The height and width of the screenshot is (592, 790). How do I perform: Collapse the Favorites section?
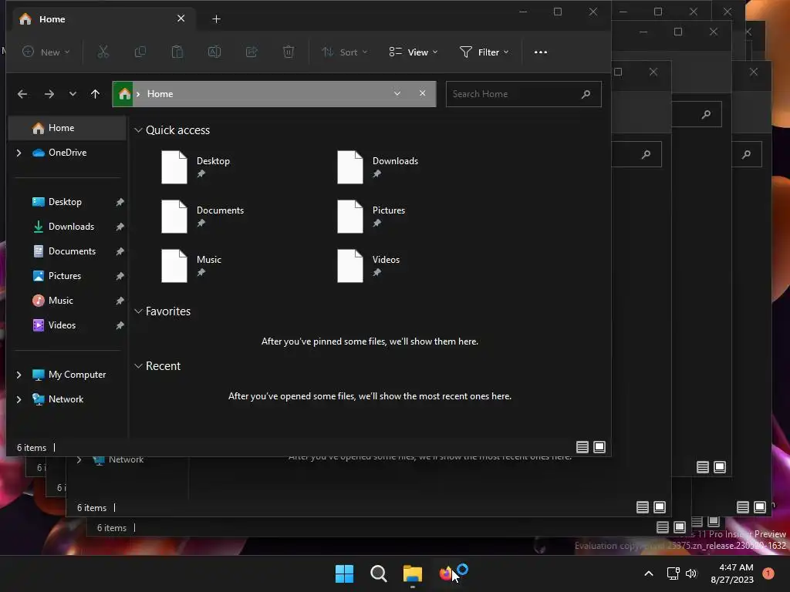click(138, 311)
